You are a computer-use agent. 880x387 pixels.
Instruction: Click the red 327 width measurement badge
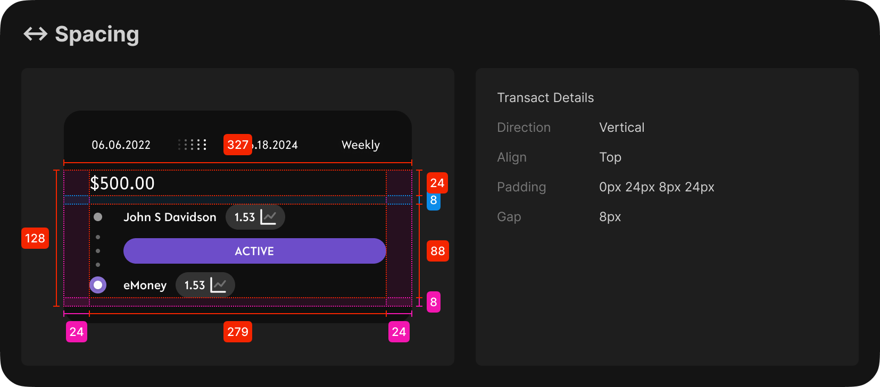pyautogui.click(x=238, y=145)
